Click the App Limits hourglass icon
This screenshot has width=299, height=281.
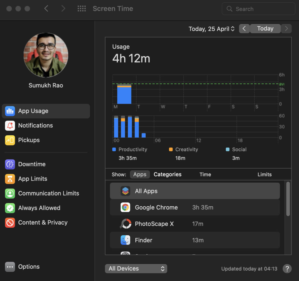coord(10,179)
